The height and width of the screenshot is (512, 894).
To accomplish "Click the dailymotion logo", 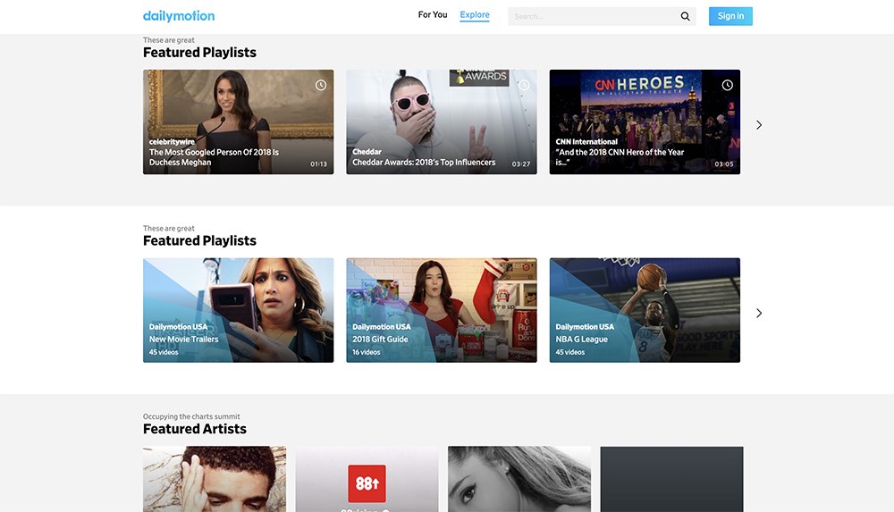I will tap(179, 16).
